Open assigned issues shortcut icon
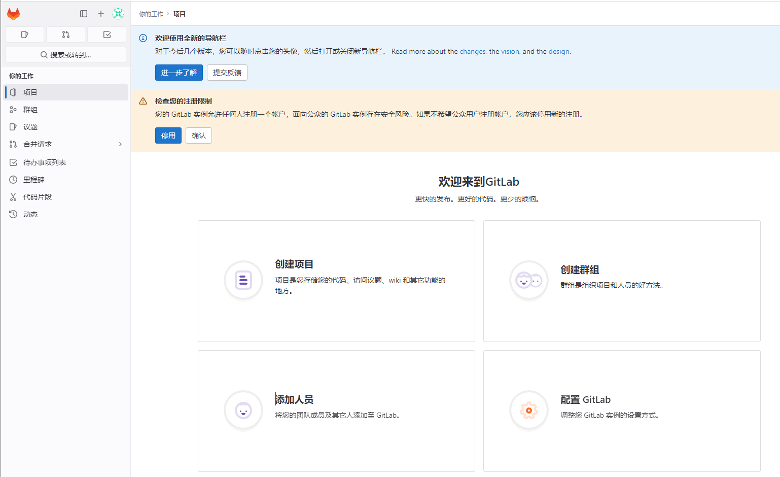 (24, 35)
